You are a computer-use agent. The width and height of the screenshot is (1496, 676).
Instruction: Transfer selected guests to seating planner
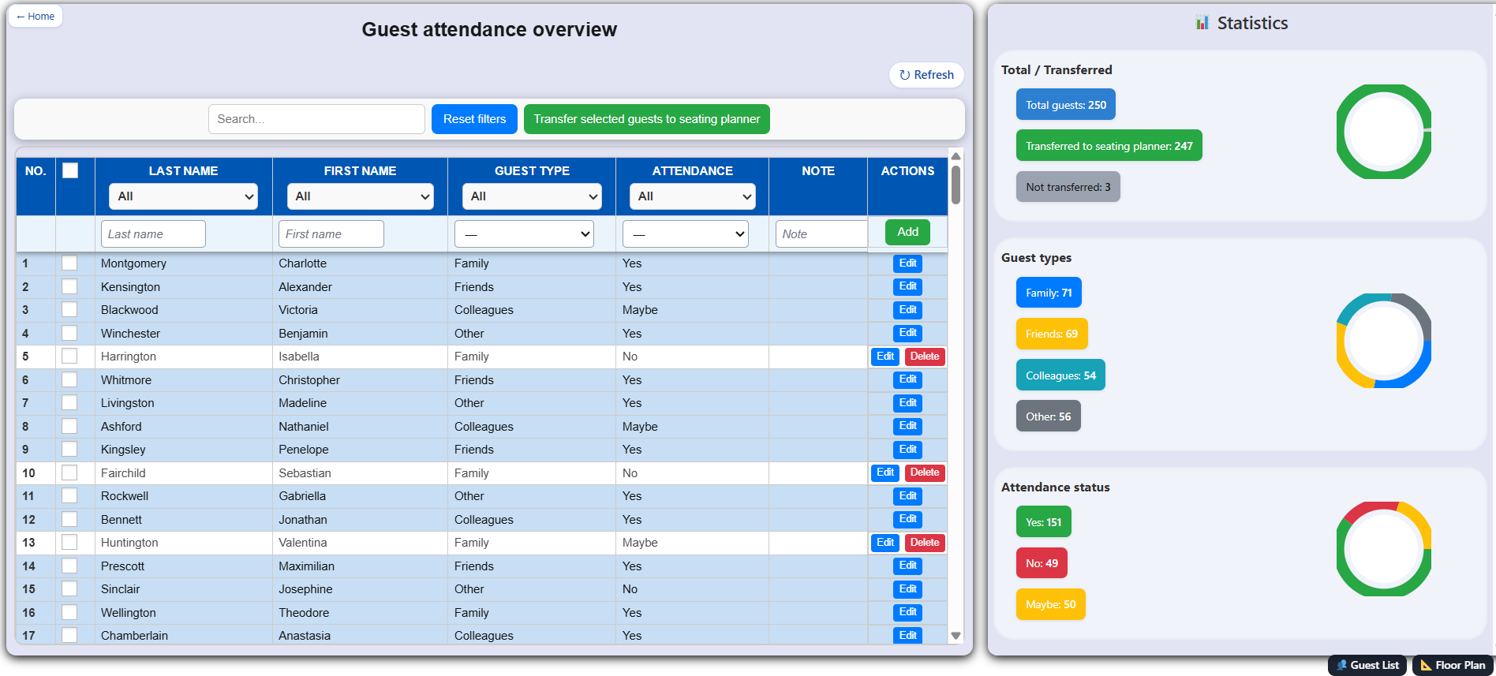pos(647,119)
